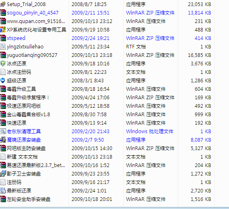Select the yingzixtxuliehao RTF document icon
The width and height of the screenshot is (229, 209).
click(3, 46)
